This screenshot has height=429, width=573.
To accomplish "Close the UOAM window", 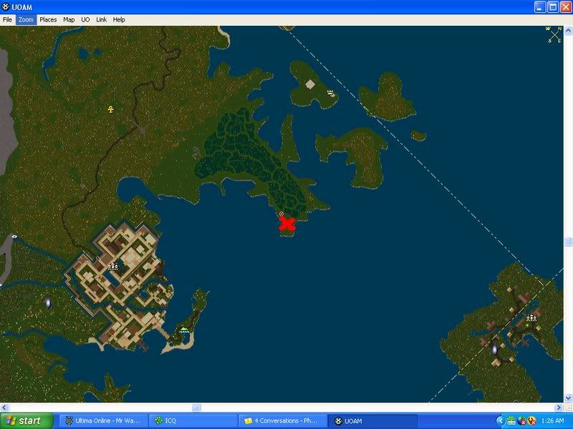I will [565, 7].
